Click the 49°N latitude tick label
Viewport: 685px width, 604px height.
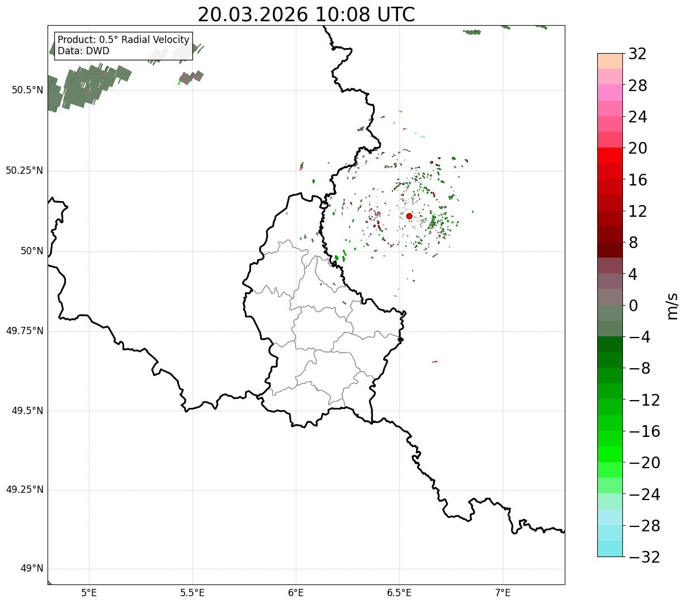[32, 569]
